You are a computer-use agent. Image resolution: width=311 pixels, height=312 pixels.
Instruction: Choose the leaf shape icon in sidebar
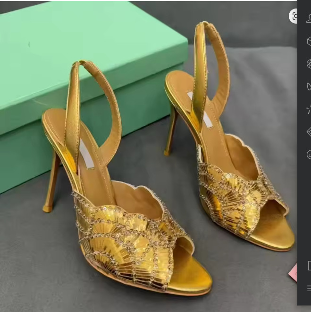tap(309, 87)
